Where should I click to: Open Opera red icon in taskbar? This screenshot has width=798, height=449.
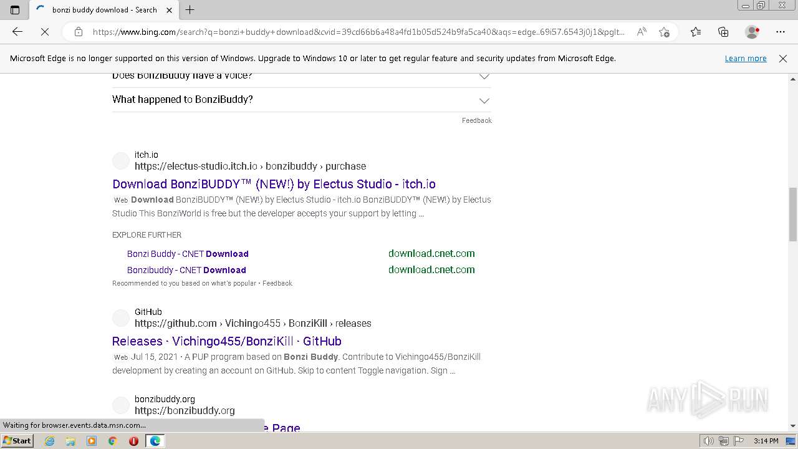coord(133,441)
